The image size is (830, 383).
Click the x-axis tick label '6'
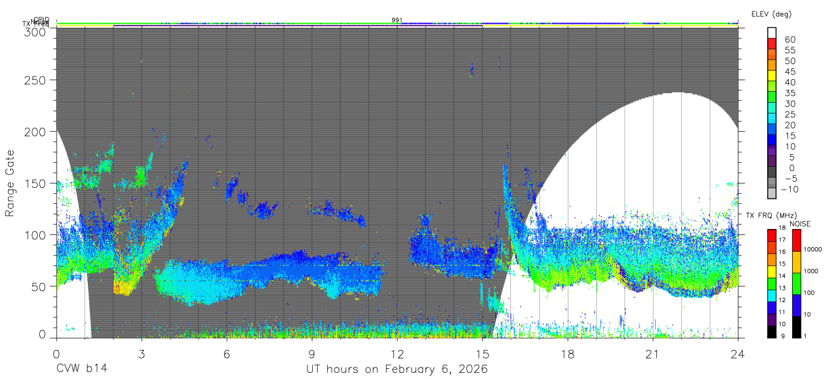tap(226, 354)
